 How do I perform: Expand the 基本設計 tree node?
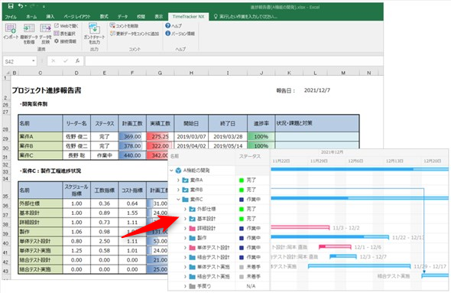tap(185, 219)
